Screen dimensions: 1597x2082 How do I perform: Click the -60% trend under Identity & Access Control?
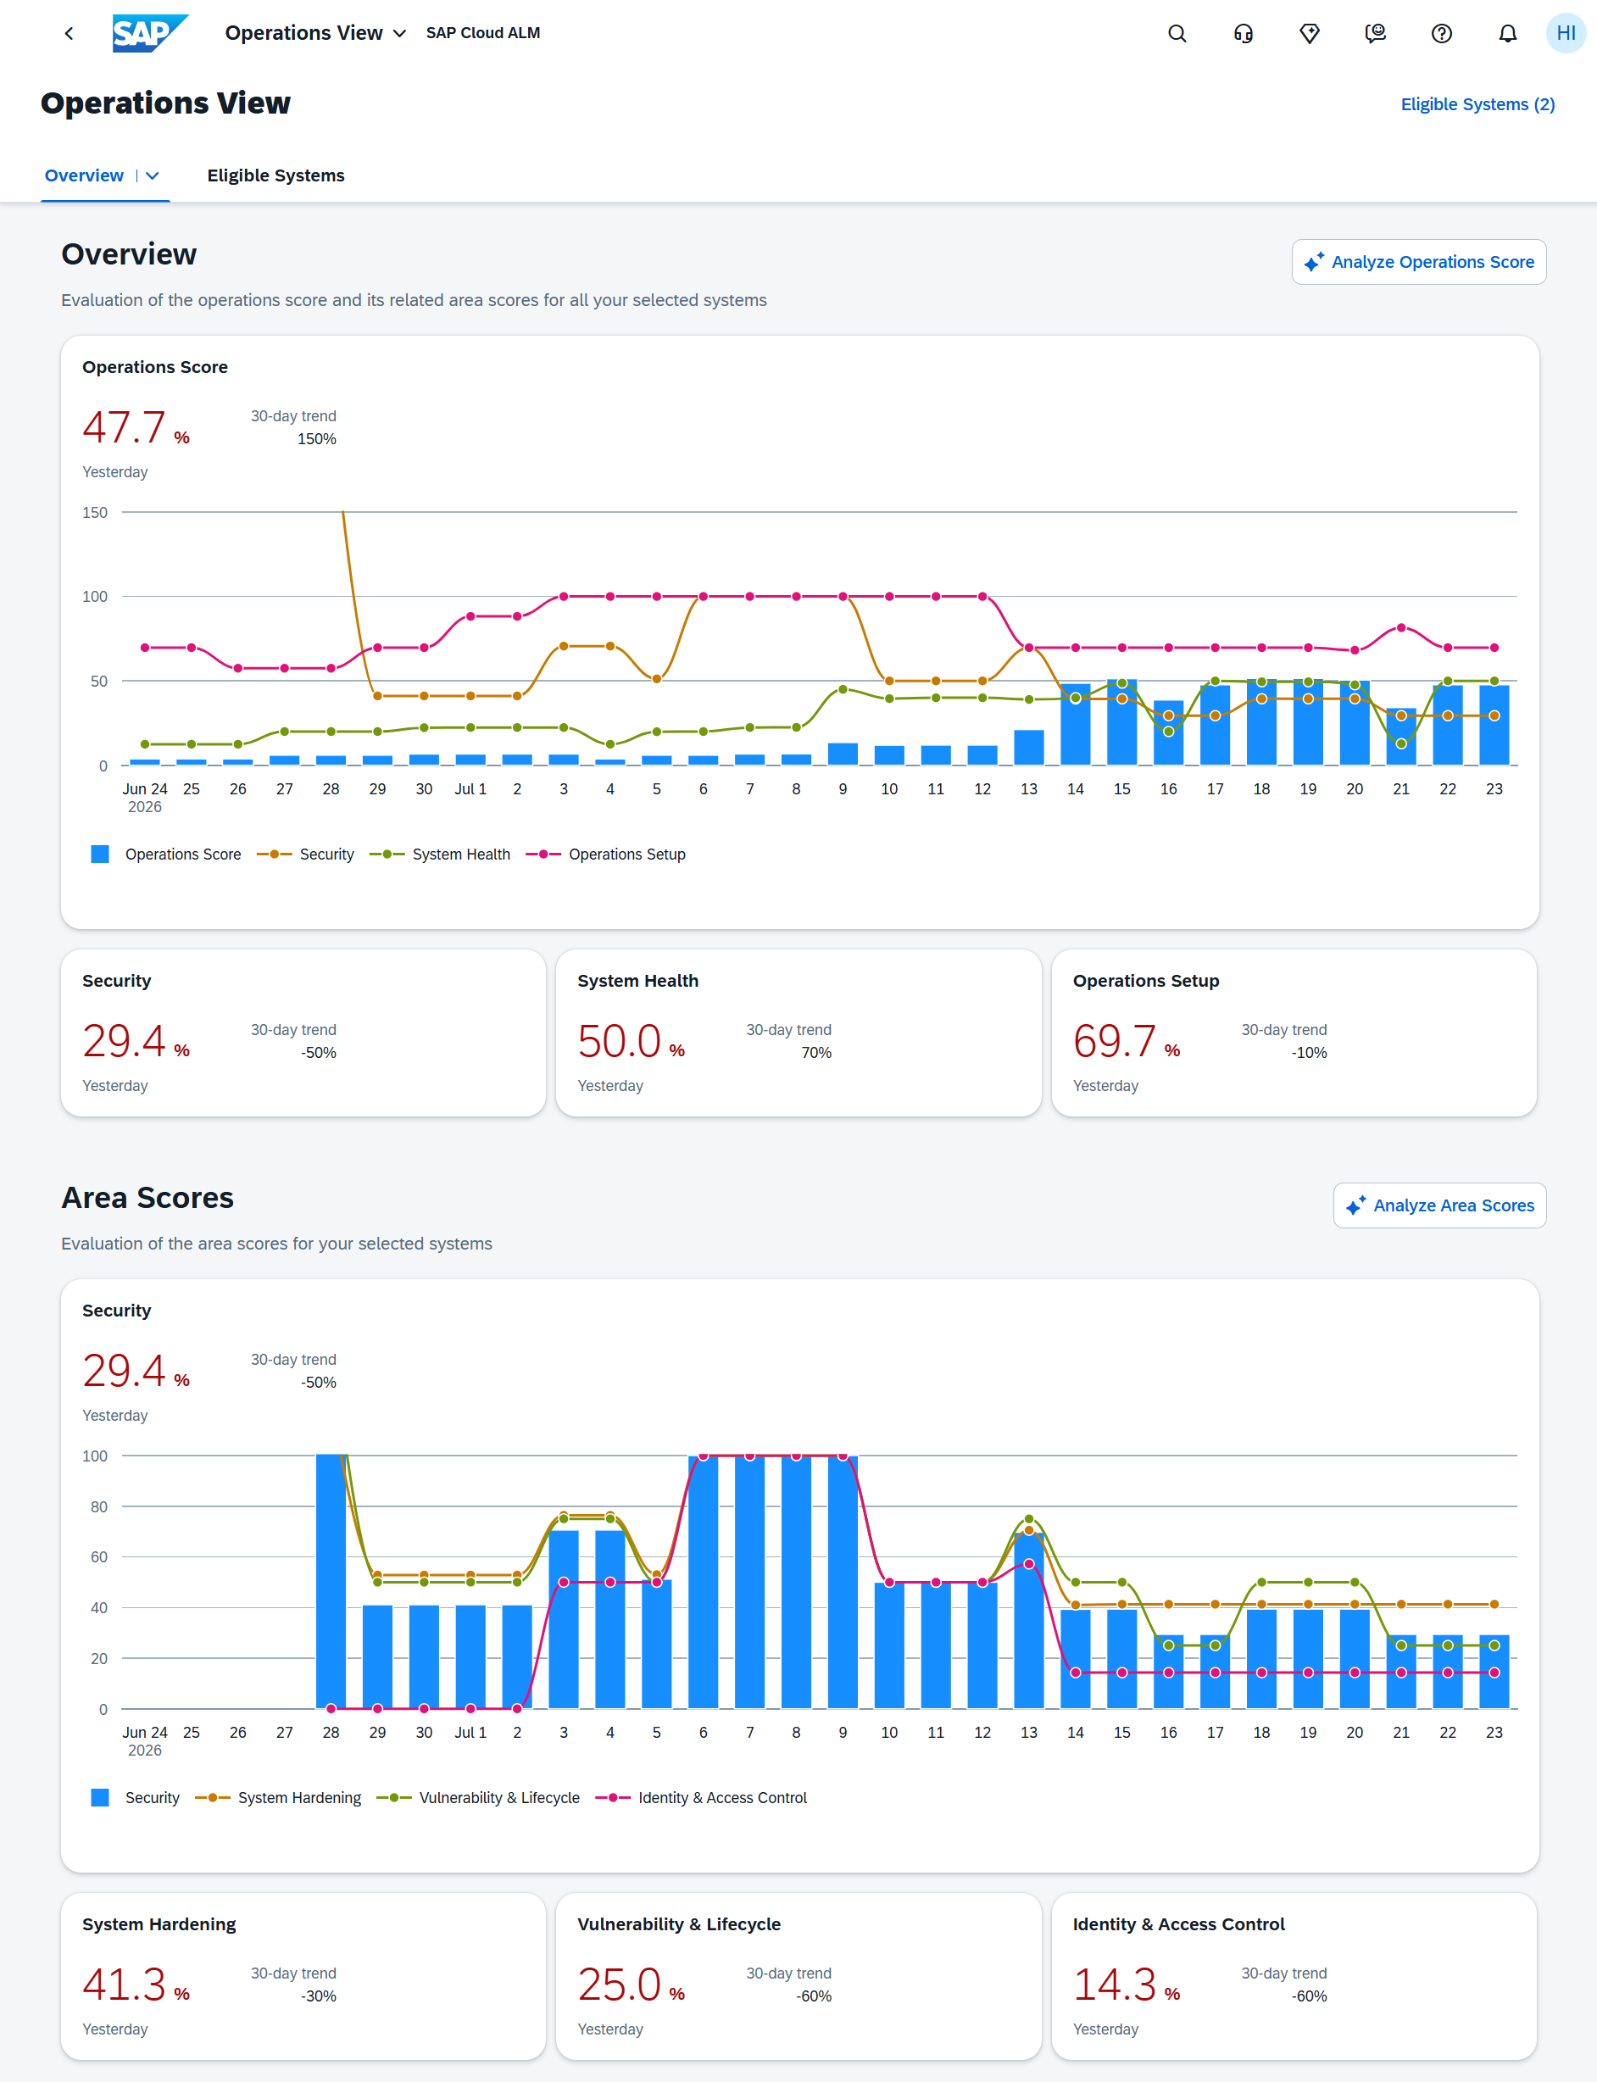1308,1996
